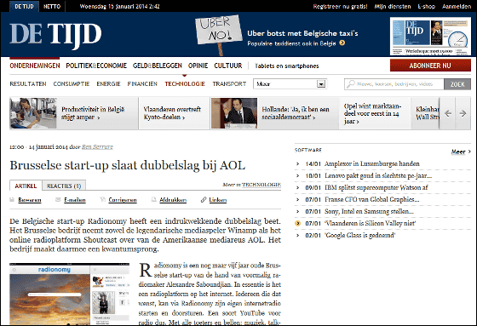
Task: Open the E-shop link
Action: tap(426, 7)
